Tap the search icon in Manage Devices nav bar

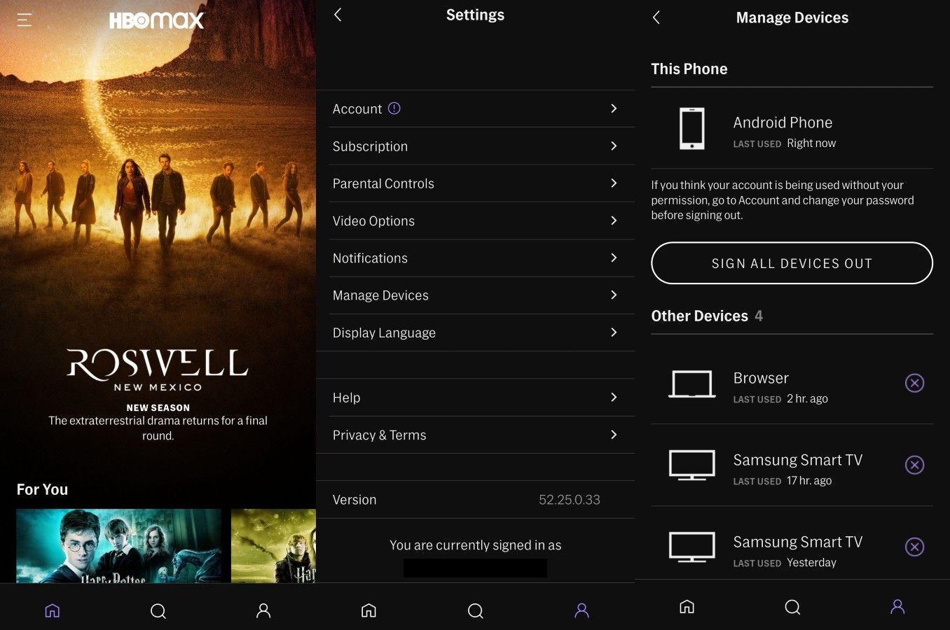792,607
